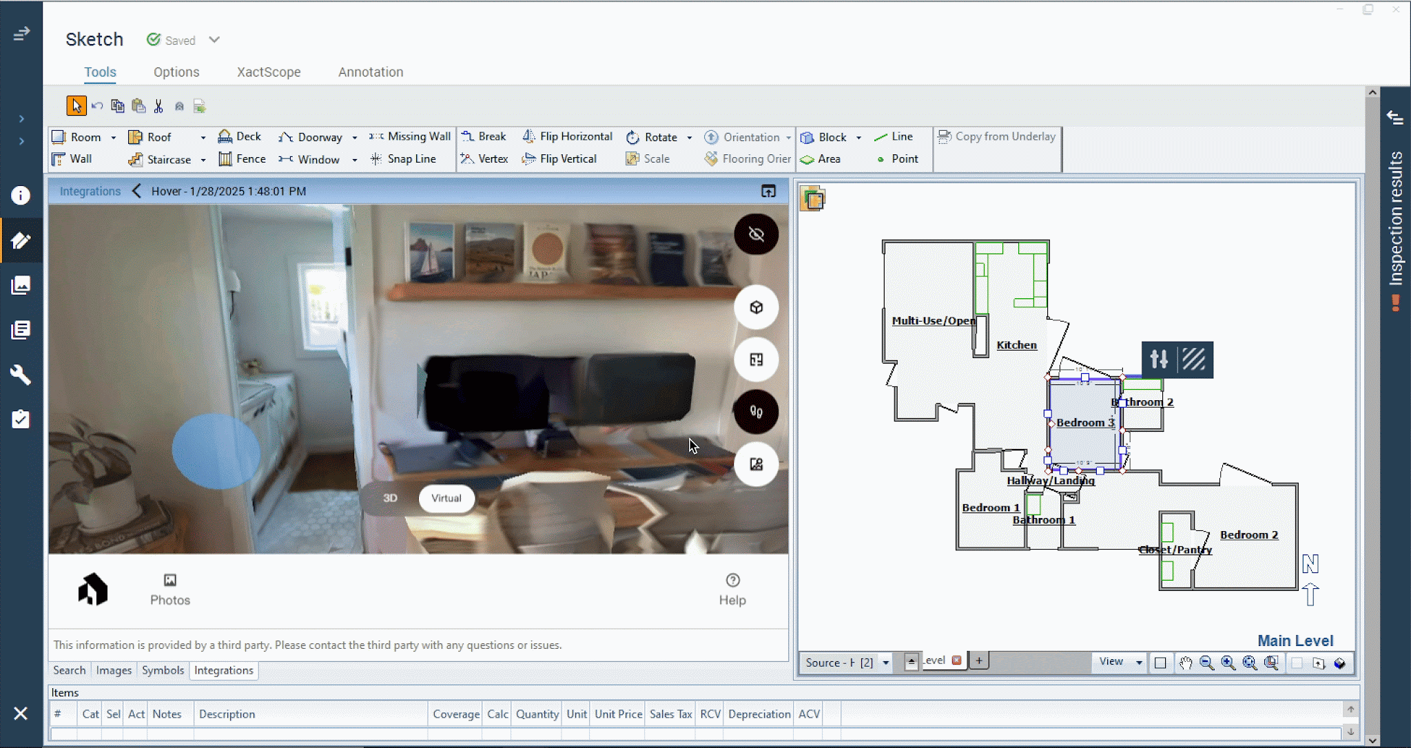The height and width of the screenshot is (748, 1411).
Task: Expand the Roof tool dropdown arrow
Action: click(203, 138)
